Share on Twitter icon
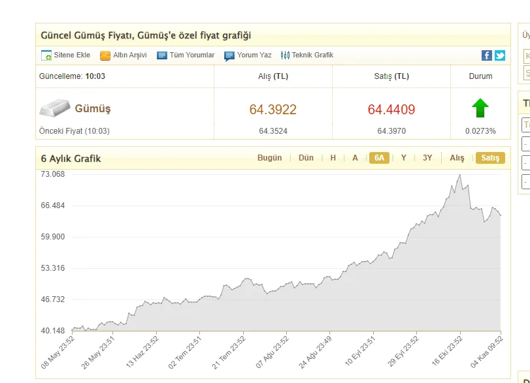This screenshot has height=383, width=530. coord(500,55)
